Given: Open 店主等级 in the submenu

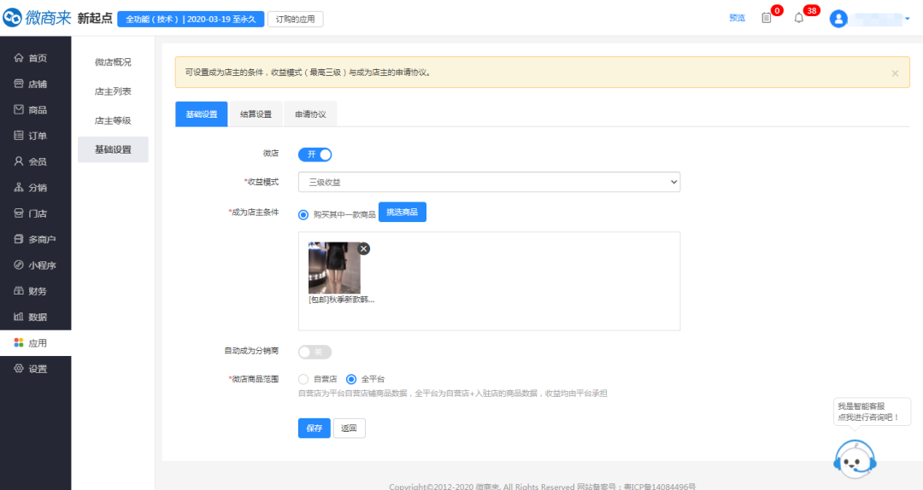Looking at the screenshot, I should click(x=113, y=120).
